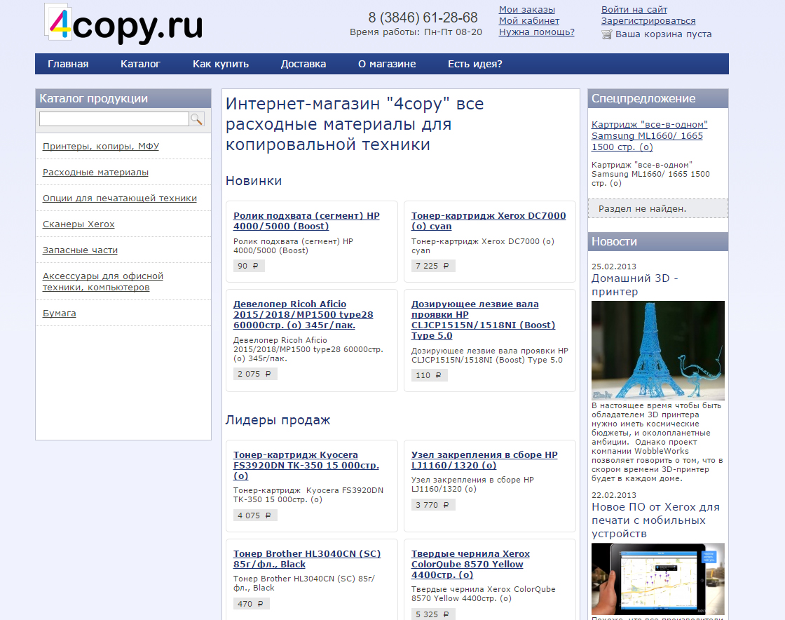Focus the catalog search input field
This screenshot has height=620, width=785.
tap(114, 119)
